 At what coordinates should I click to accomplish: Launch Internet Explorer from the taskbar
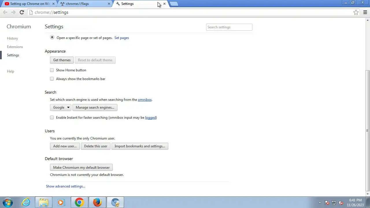pos(26,202)
